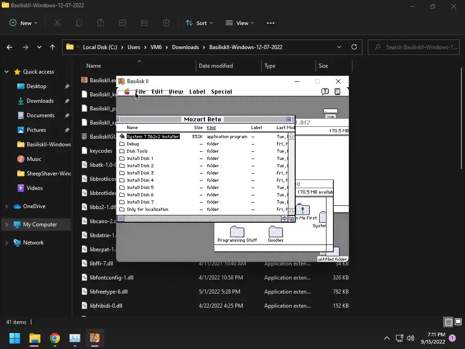The height and width of the screenshot is (349, 465).
Task: Open the Apple menu in Basilisk II
Action: point(127,92)
